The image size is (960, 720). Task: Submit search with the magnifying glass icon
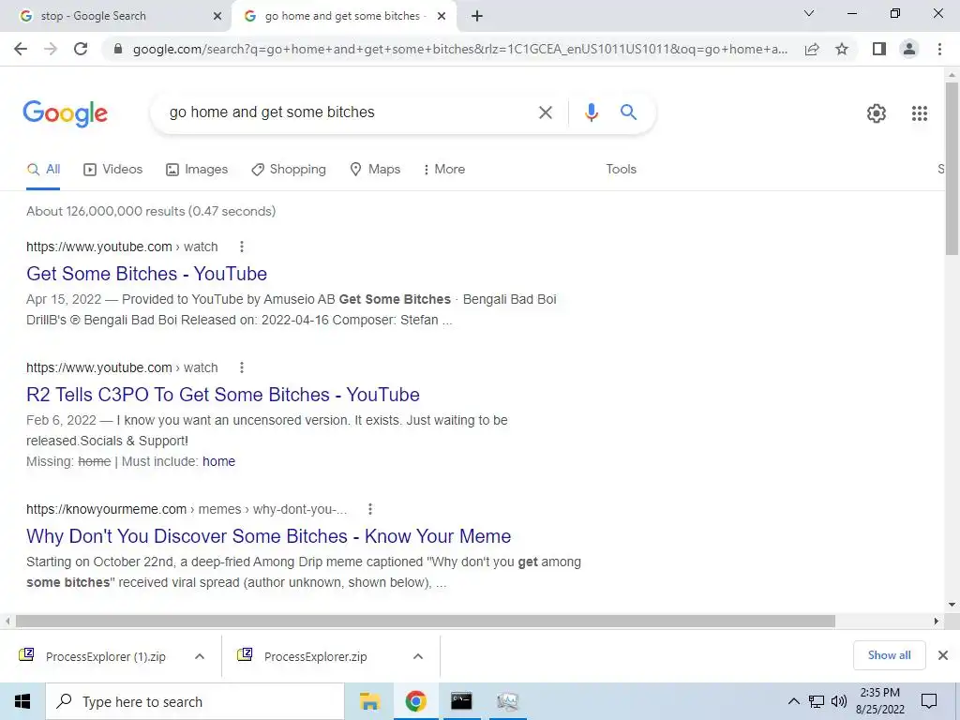click(x=628, y=112)
